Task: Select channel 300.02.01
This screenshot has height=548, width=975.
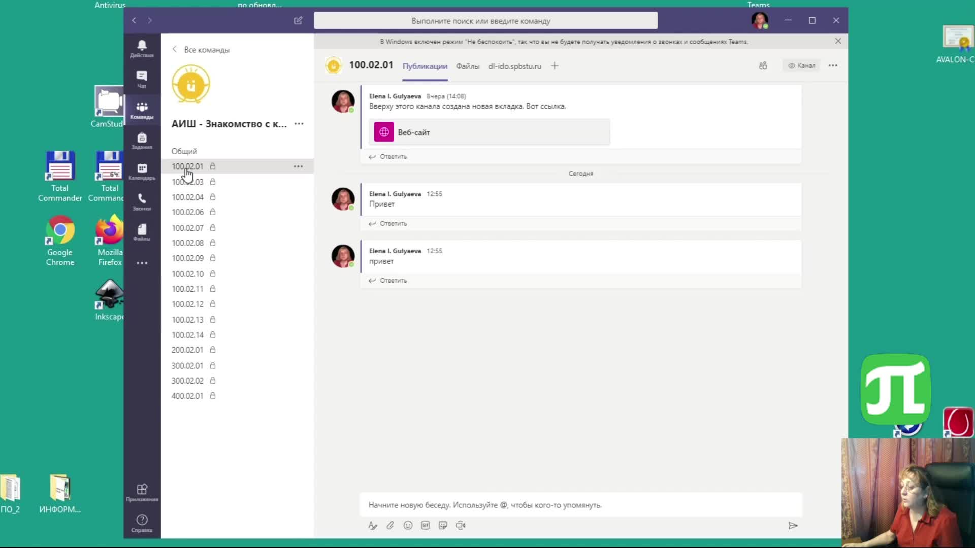Action: pyautogui.click(x=237, y=366)
